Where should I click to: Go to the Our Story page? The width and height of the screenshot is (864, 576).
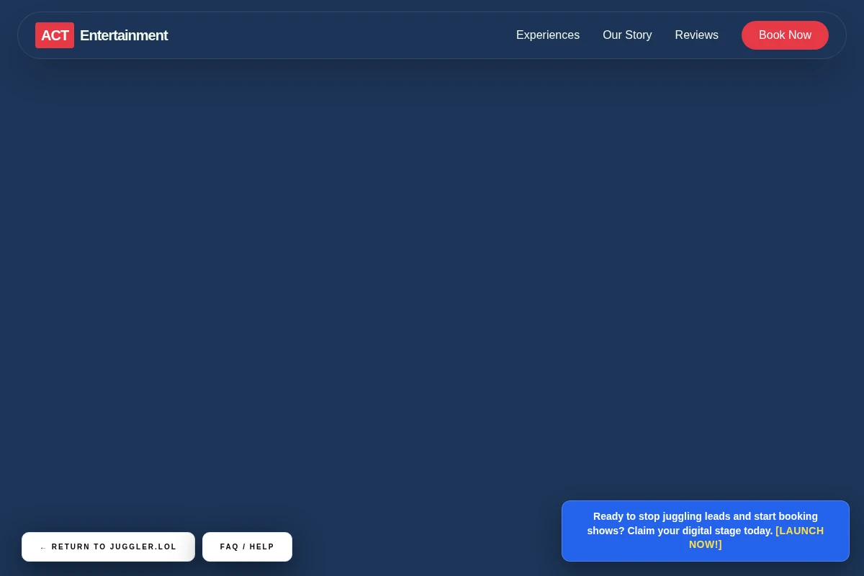click(627, 35)
